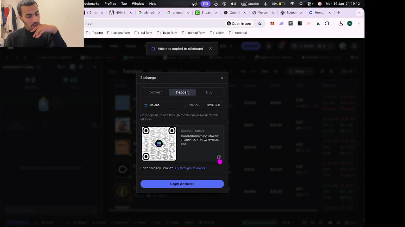Open the Profiles menu
The height and width of the screenshot is (227, 405).
[x=110, y=4]
